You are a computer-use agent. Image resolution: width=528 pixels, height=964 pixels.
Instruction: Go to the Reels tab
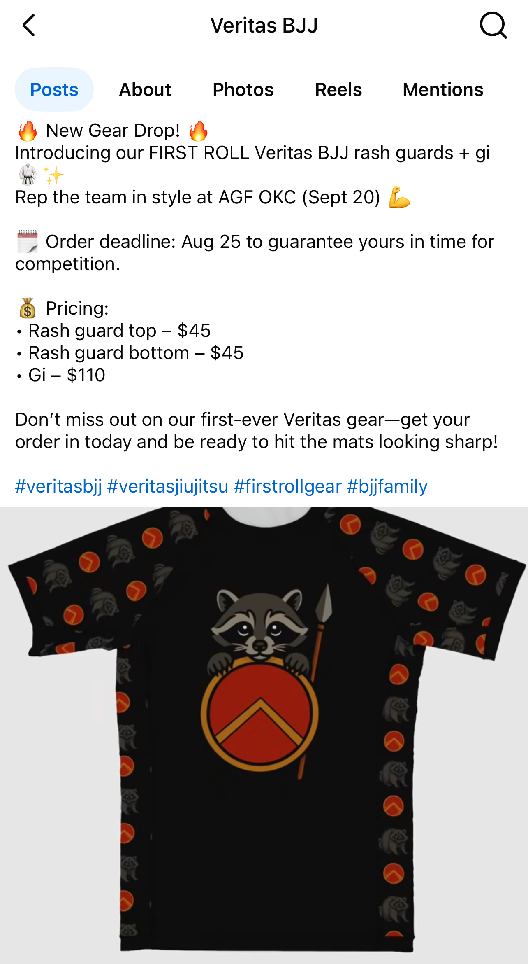click(x=338, y=89)
